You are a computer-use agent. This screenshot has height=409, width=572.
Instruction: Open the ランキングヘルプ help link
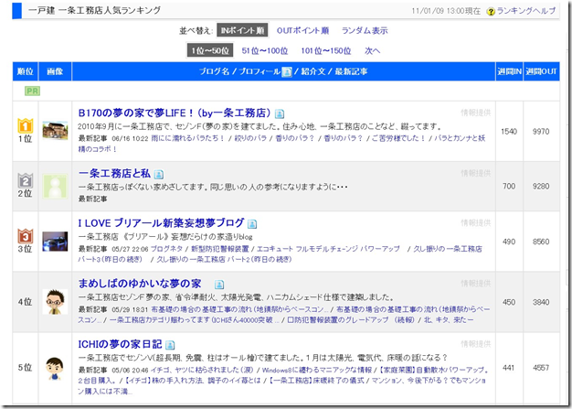coord(526,11)
